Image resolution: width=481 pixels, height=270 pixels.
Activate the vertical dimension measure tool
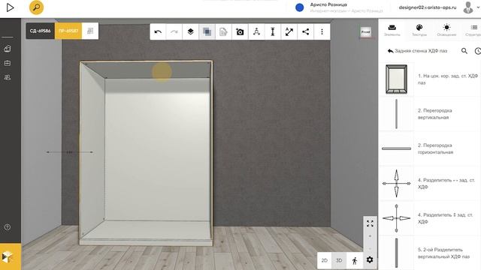point(273,31)
